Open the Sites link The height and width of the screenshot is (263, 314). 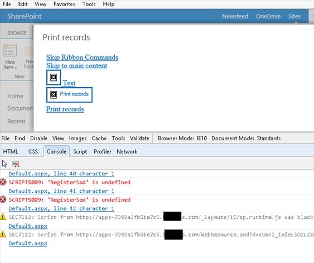pyautogui.click(x=294, y=16)
